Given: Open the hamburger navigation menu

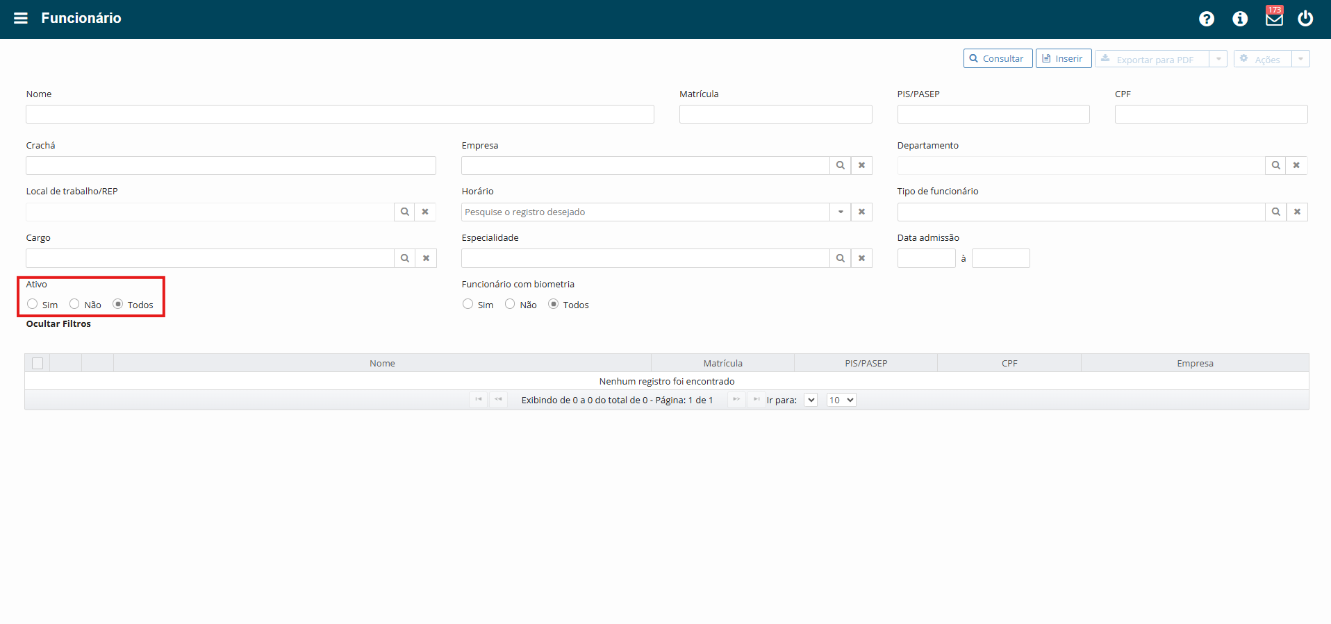Looking at the screenshot, I should (21, 18).
